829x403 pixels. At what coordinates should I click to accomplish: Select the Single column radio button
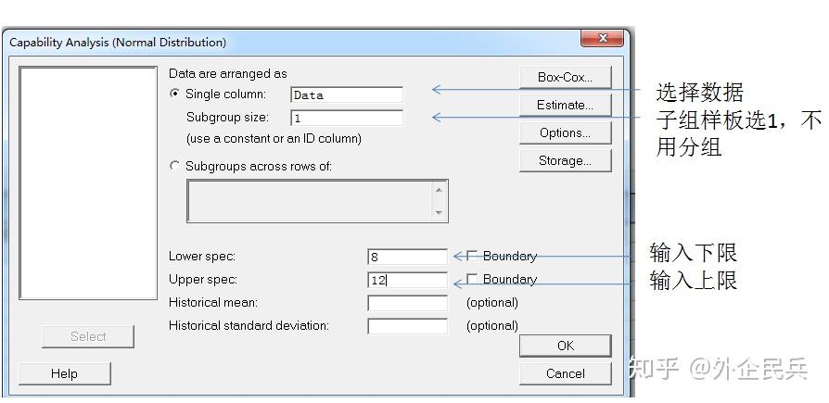point(174,94)
